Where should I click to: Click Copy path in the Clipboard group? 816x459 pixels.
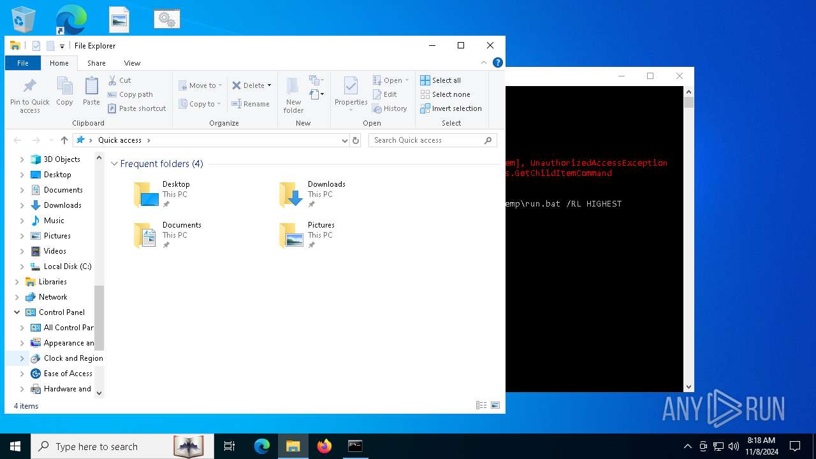130,94
